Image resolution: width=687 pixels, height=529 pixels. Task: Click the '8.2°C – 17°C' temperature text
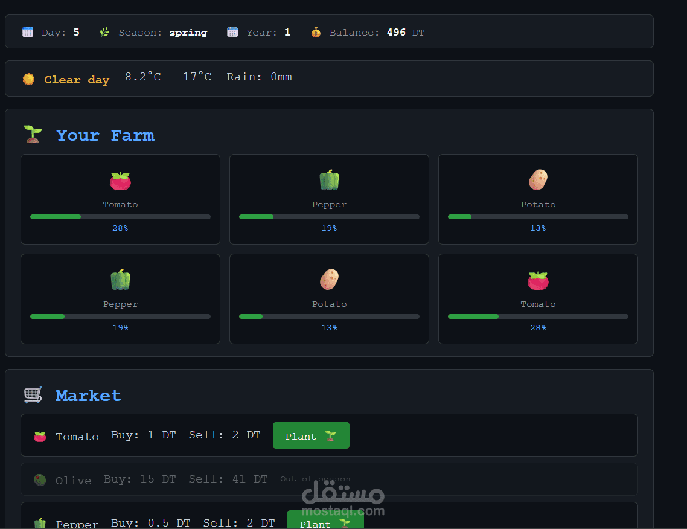click(x=168, y=77)
